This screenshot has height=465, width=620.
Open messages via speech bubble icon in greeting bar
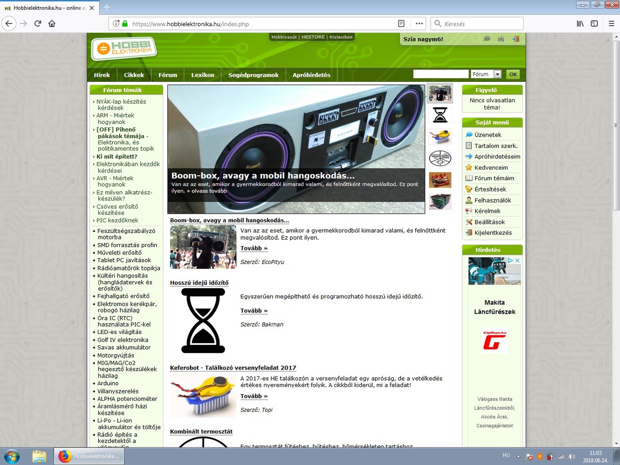click(x=487, y=39)
